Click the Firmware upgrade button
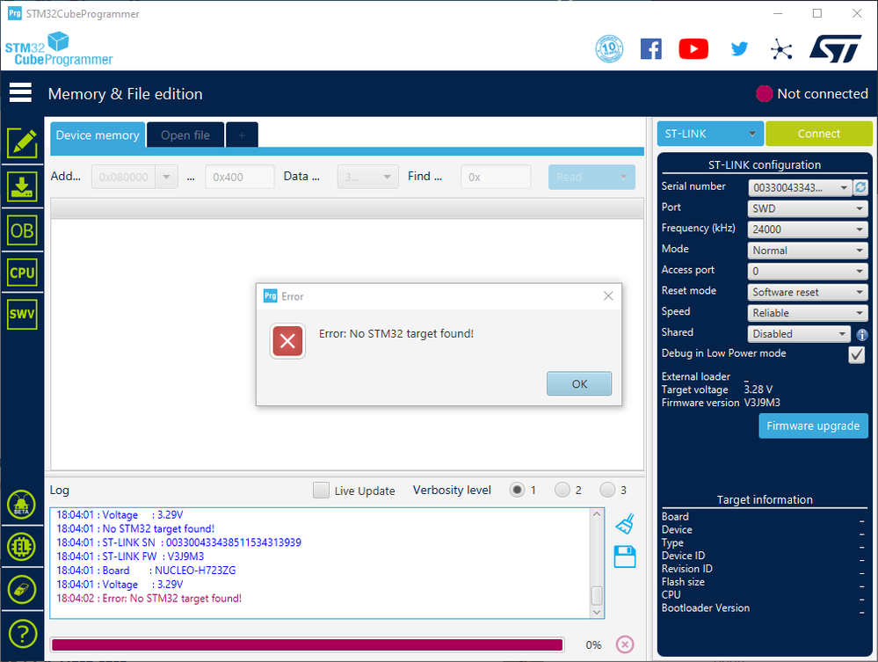The width and height of the screenshot is (878, 662). pyautogui.click(x=813, y=426)
